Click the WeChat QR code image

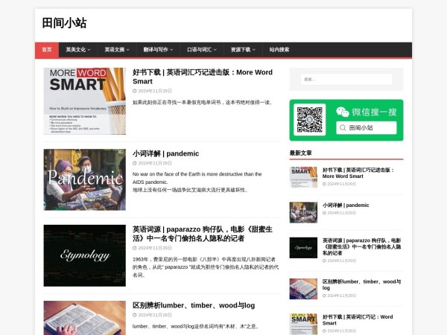tap(309, 120)
